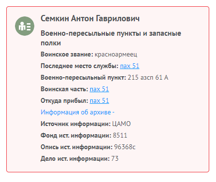The width and height of the screenshot is (216, 182).
Task: Click the Опись ист. информации label
Action: [76, 147]
